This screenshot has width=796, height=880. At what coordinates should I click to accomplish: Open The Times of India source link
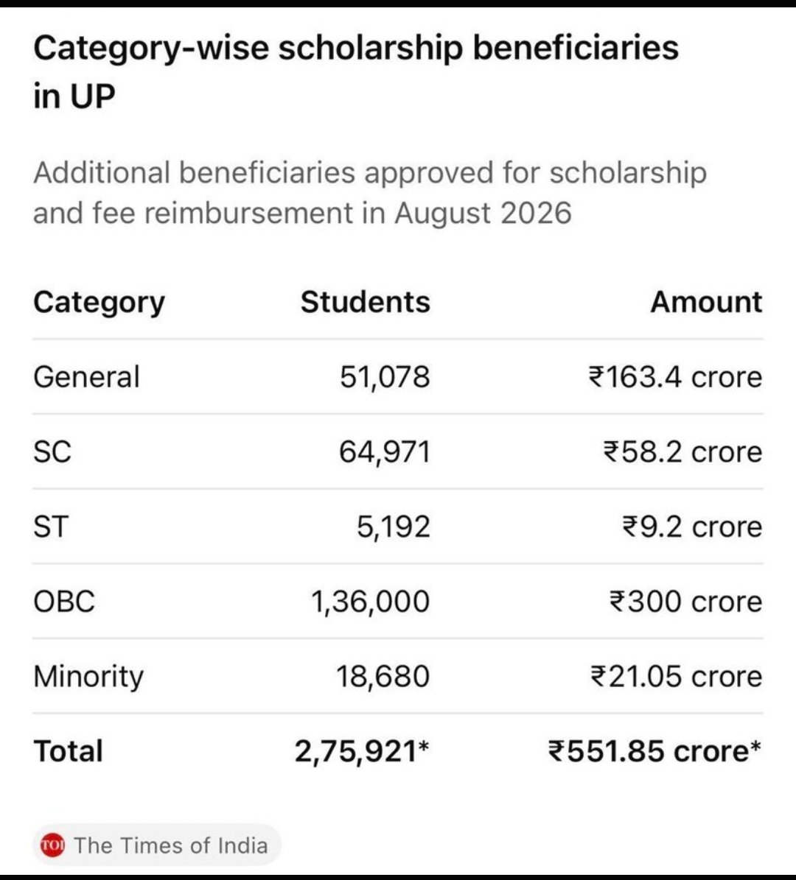pos(157,845)
